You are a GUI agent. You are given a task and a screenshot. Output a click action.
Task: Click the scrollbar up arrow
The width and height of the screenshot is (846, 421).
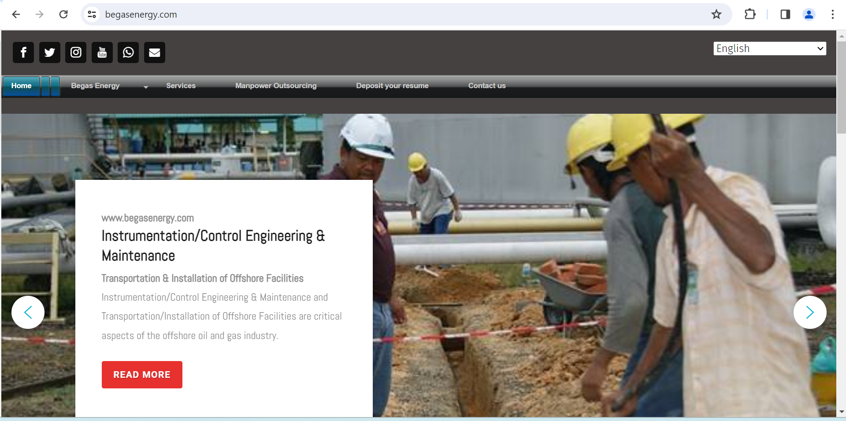pos(841,36)
